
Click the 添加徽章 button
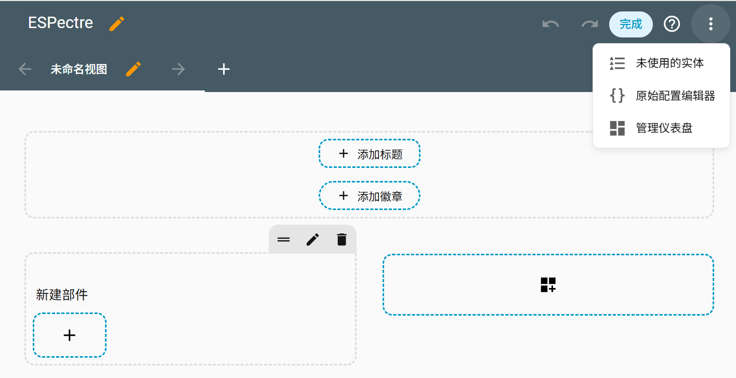click(370, 195)
